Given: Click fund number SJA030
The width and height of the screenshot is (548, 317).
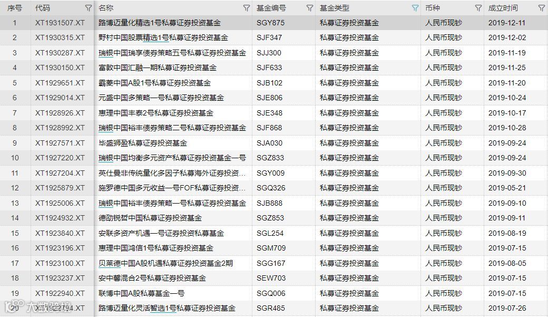Looking at the screenshot, I should point(269,143).
